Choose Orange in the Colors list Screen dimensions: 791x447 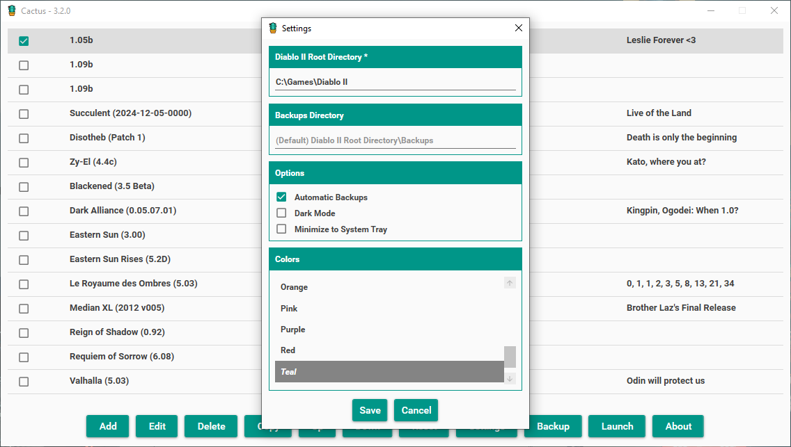(389, 287)
